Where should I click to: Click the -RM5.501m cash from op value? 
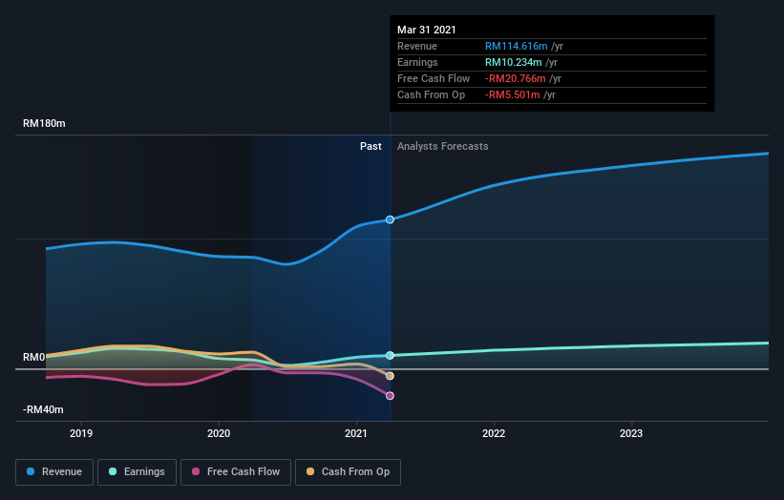(512, 94)
